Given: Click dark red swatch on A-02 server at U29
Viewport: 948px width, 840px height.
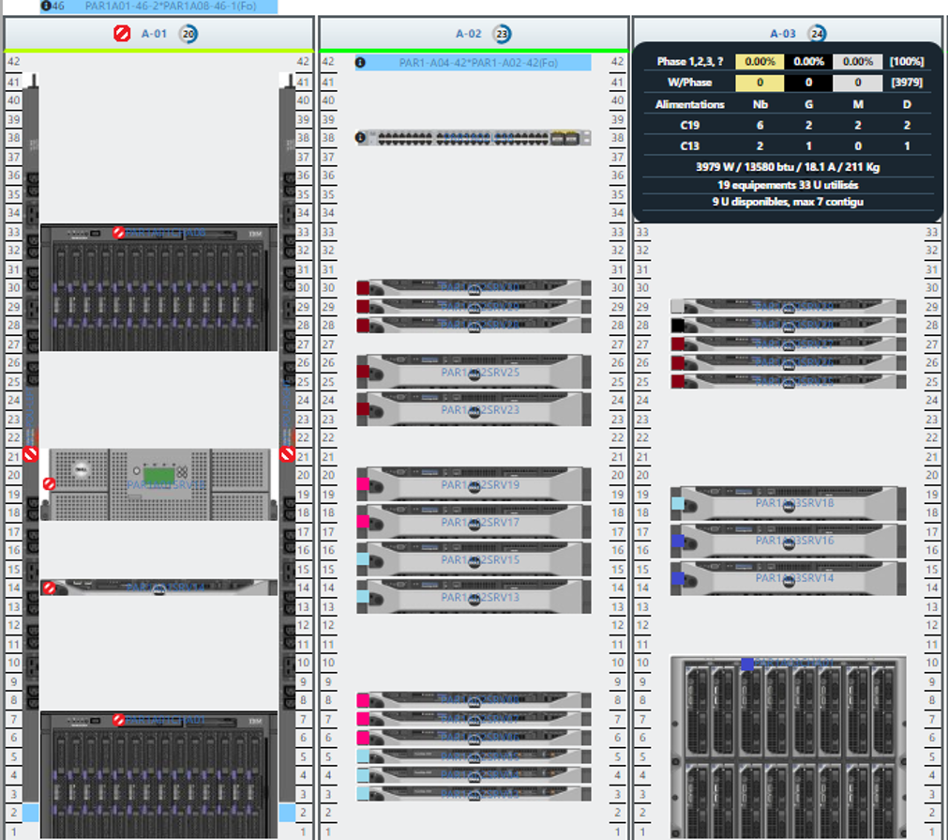Looking at the screenshot, I should (x=363, y=307).
